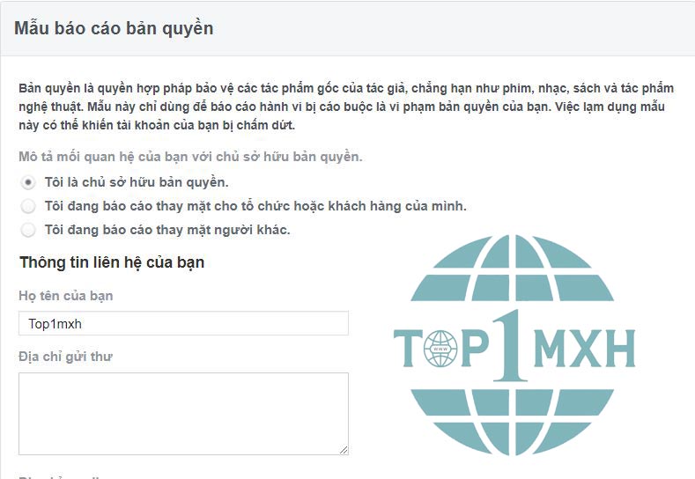Click the 'Tôi đang báo cáo thay mặt người khác.' label text
The height and width of the screenshot is (479, 695).
(167, 230)
